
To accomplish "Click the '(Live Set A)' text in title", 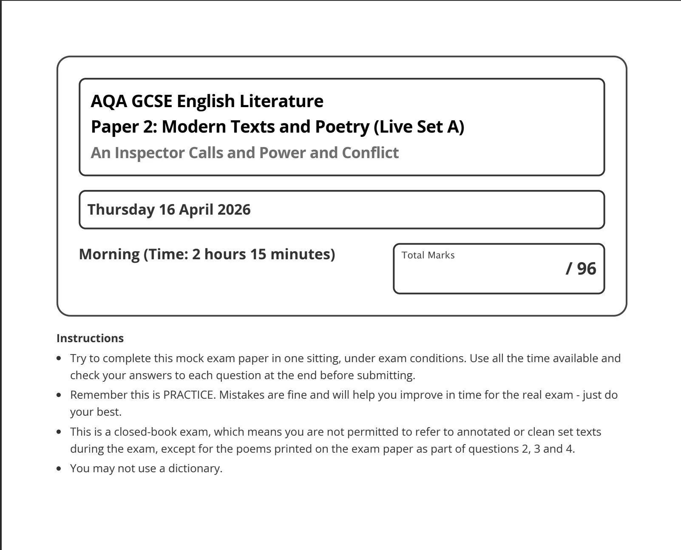I will click(419, 127).
